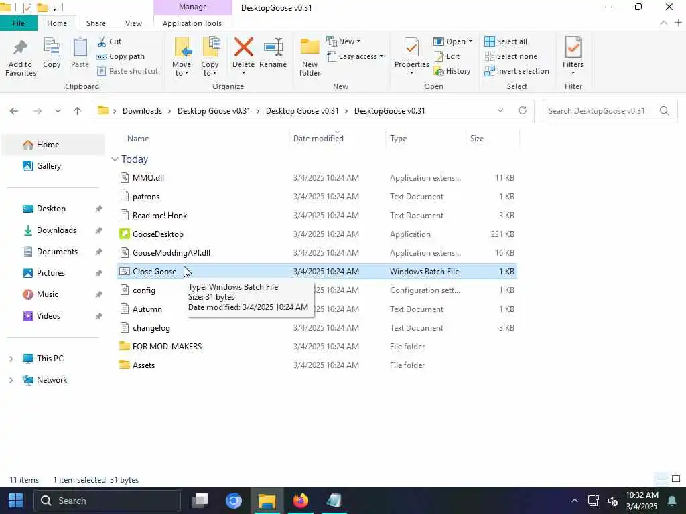Click Select none in ribbon
The height and width of the screenshot is (514, 686).
(x=510, y=56)
